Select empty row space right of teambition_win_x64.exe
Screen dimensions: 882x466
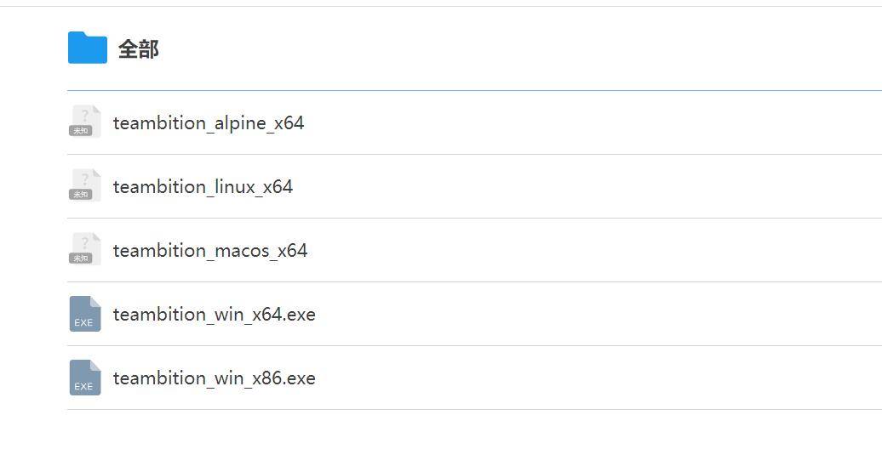(596, 315)
